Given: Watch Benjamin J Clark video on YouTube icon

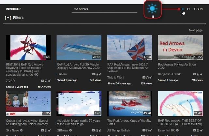Looking at the screenshot, I should pyautogui.click(x=195, y=74).
